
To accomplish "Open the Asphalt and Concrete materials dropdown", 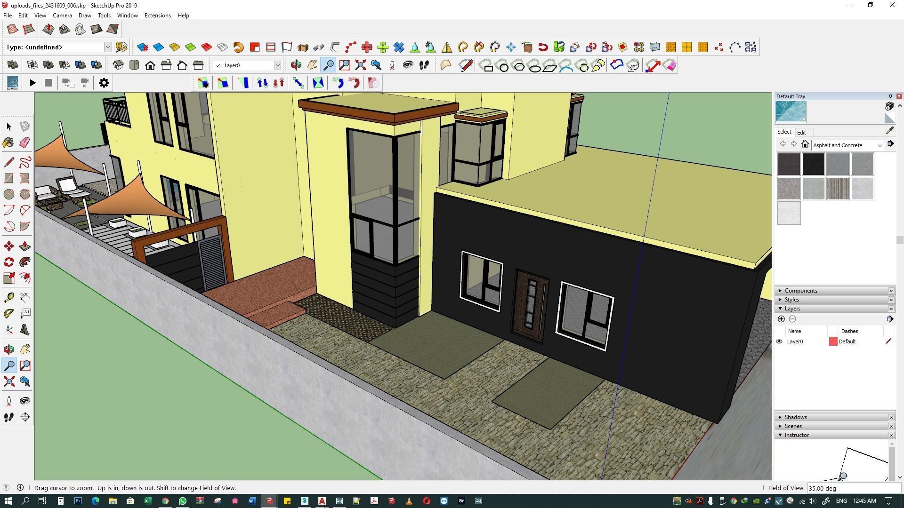I will point(879,145).
